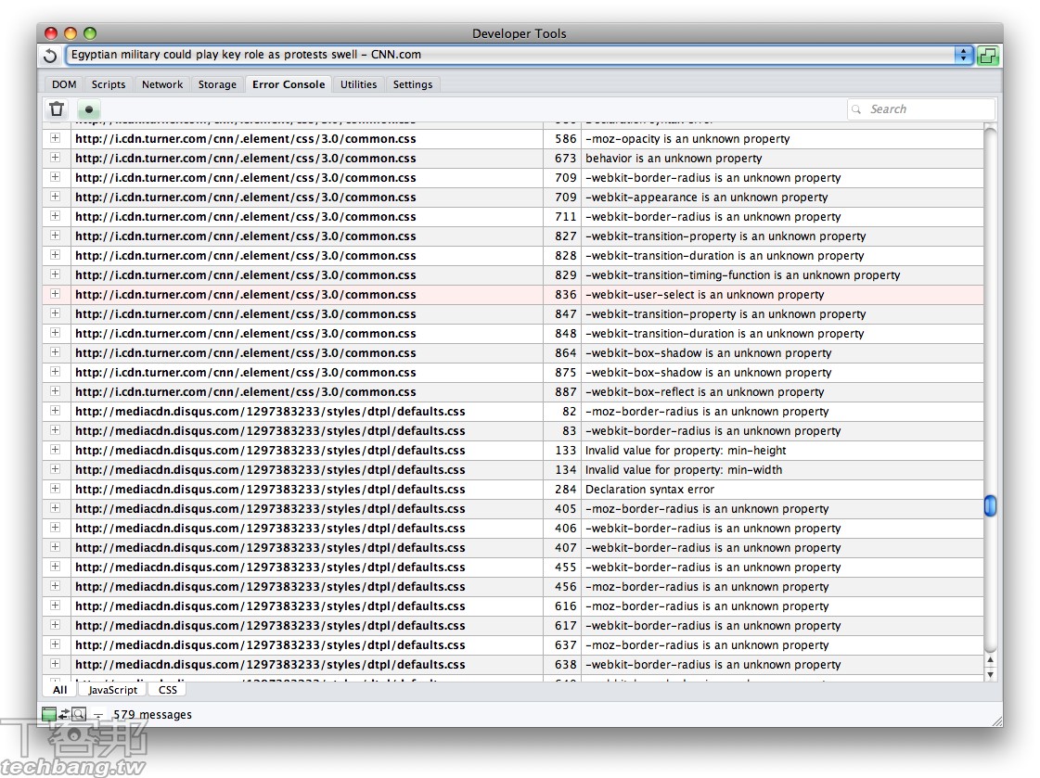Show only JavaScript messages
The image size is (1040, 778).
112,690
